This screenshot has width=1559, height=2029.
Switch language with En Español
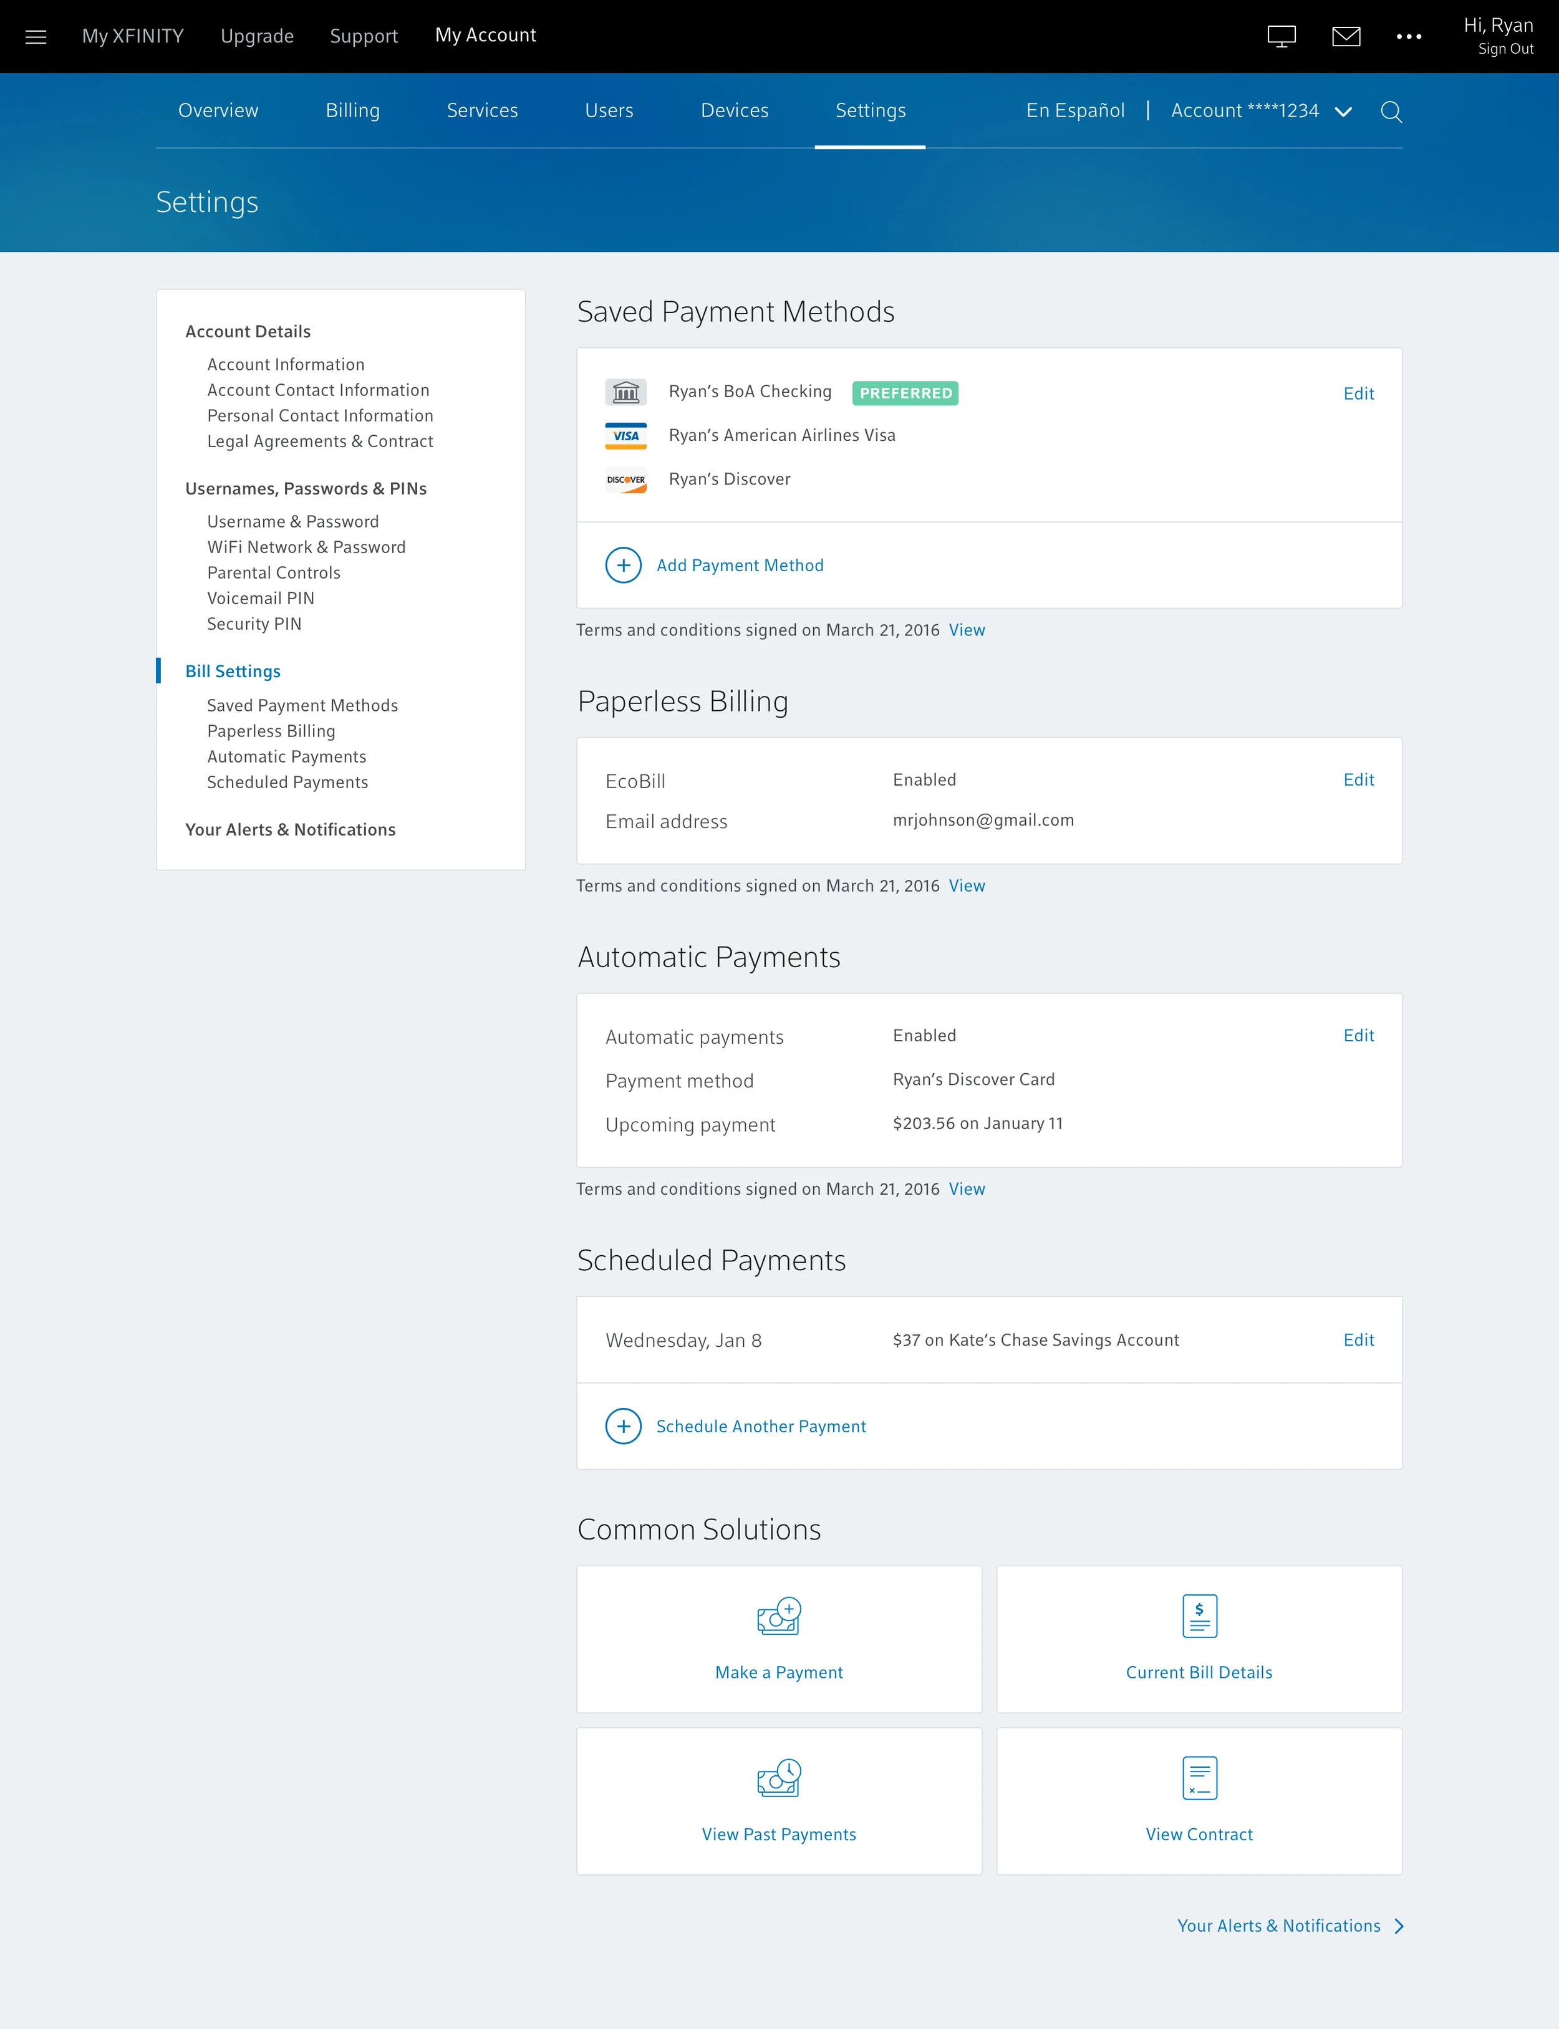point(1074,110)
